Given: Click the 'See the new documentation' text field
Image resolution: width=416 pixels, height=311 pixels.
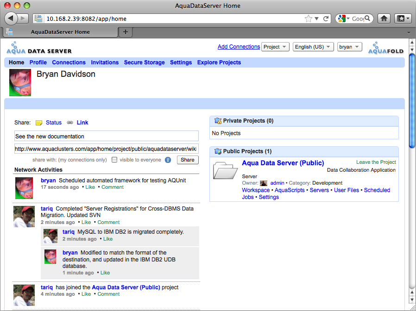Looking at the screenshot, I should pos(107,136).
